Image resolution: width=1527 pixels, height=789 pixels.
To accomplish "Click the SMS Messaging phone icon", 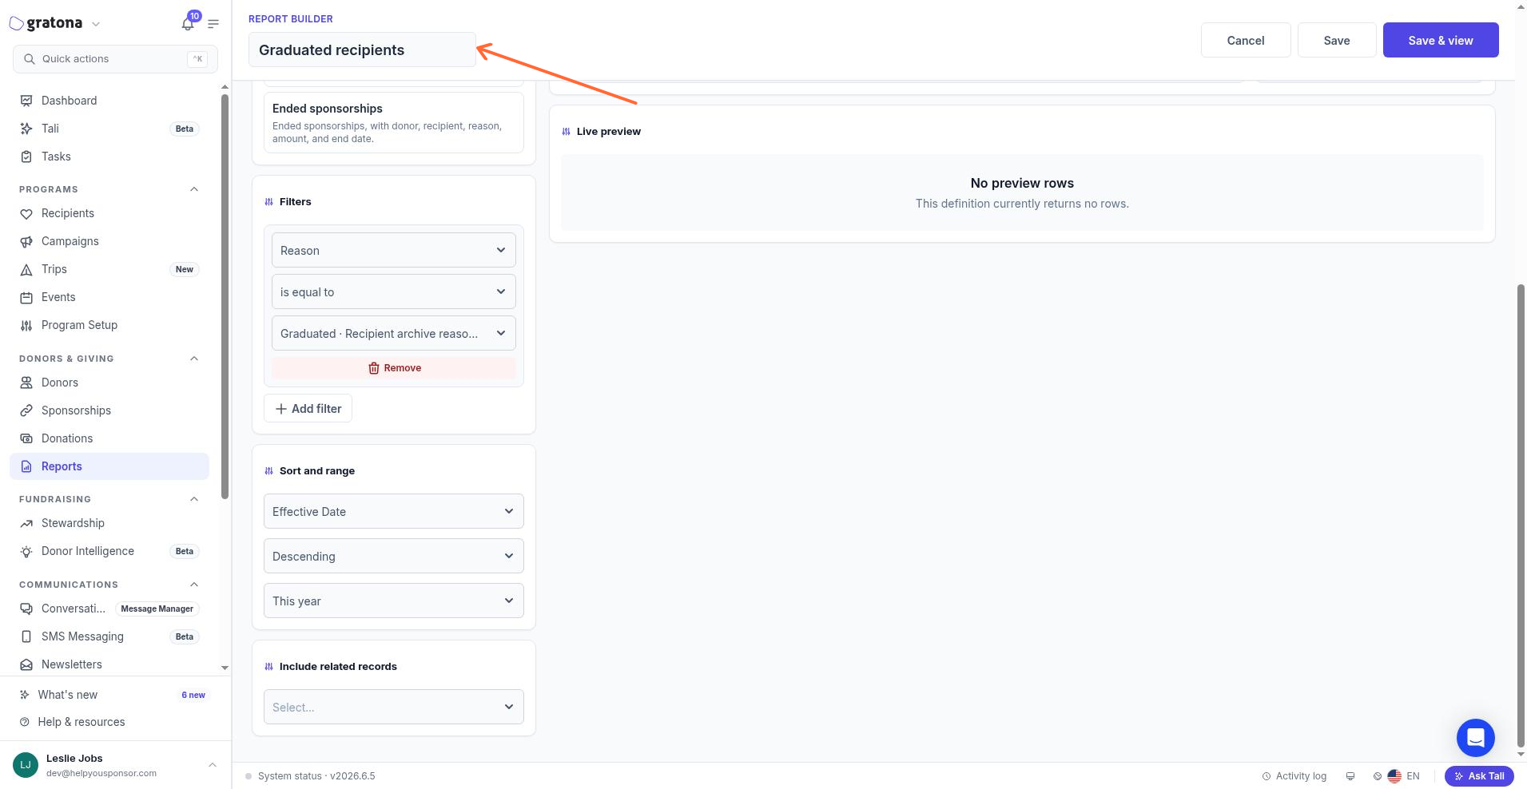I will click(26, 636).
